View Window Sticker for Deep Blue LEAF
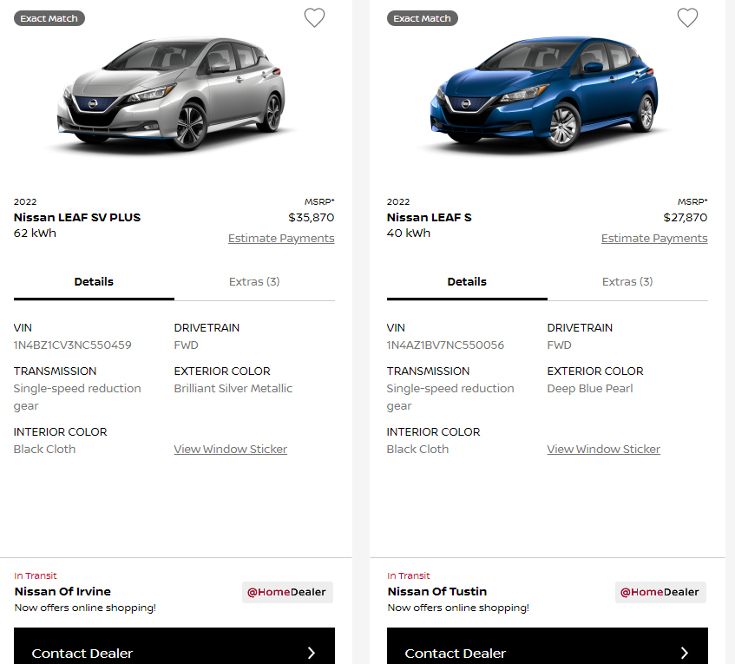This screenshot has width=735, height=664. click(x=604, y=450)
